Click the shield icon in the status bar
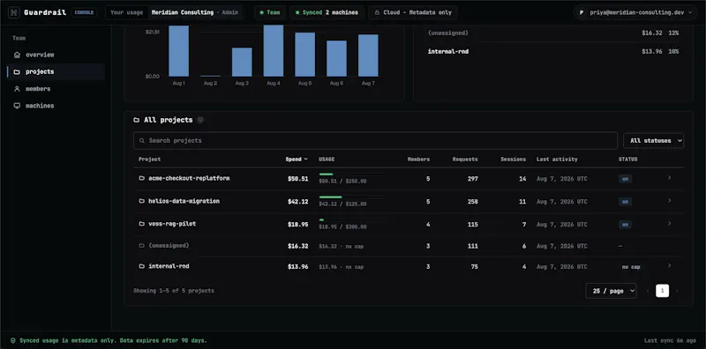This screenshot has height=349, width=706. coord(13,341)
